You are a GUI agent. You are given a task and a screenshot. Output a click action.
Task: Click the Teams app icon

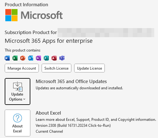click(x=62, y=58)
